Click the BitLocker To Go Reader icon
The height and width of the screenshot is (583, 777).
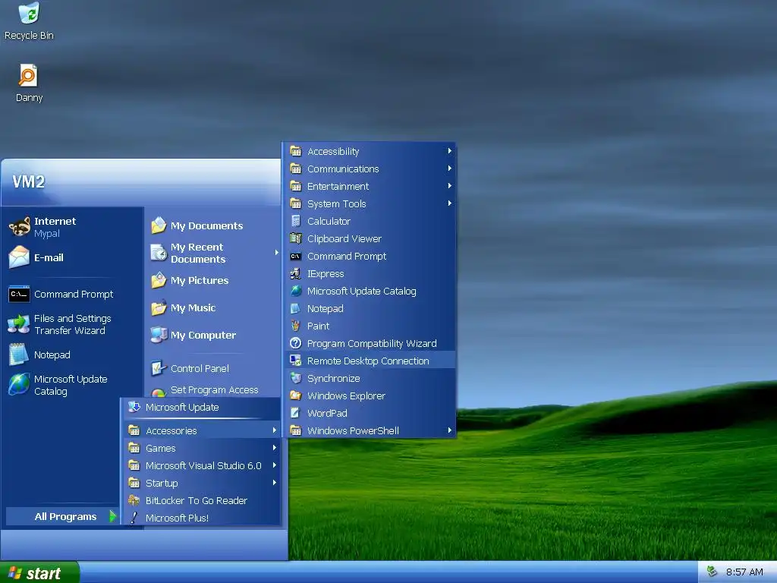click(x=134, y=500)
